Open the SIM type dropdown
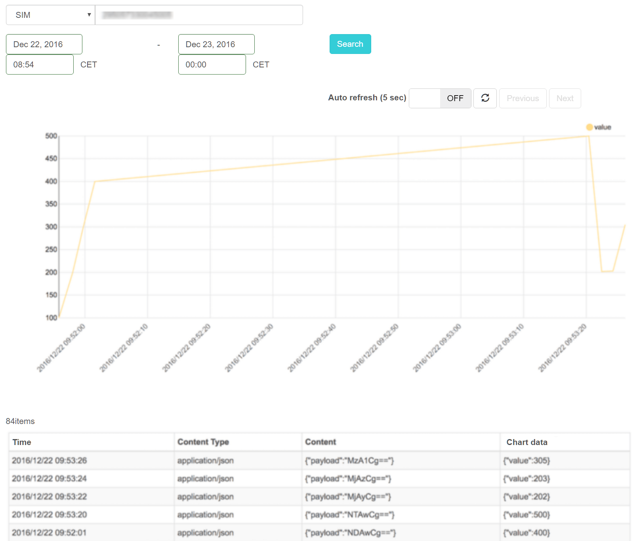The image size is (639, 541). click(x=50, y=15)
